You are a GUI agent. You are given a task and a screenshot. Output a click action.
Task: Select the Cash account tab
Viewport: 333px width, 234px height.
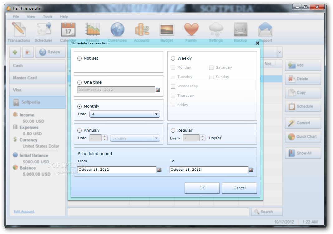(x=37, y=66)
